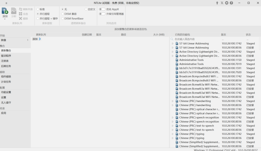The width and height of the screenshot is (261, 151).
Task: Click the upload arrow icon in title bar
Action: (x=217, y=3)
